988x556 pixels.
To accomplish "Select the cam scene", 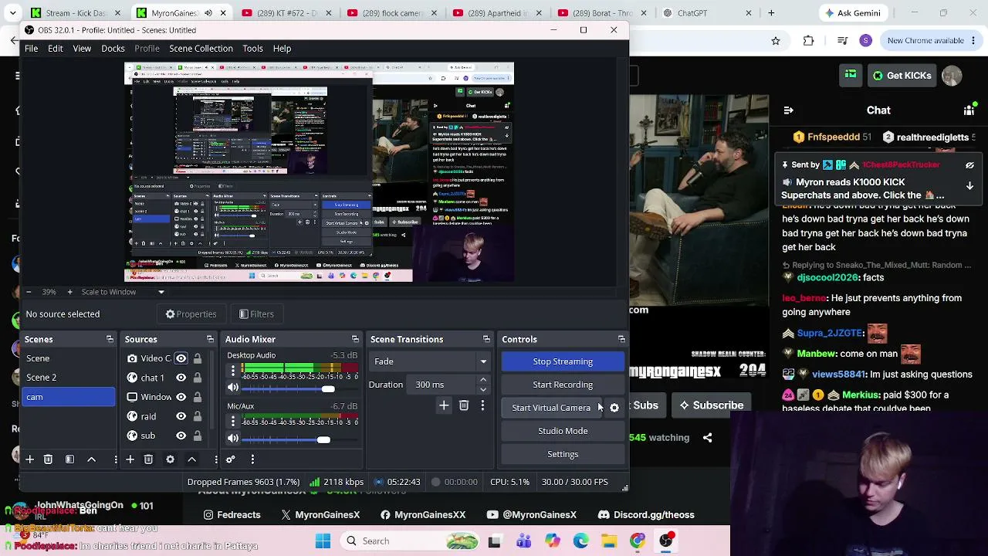I will pos(69,397).
